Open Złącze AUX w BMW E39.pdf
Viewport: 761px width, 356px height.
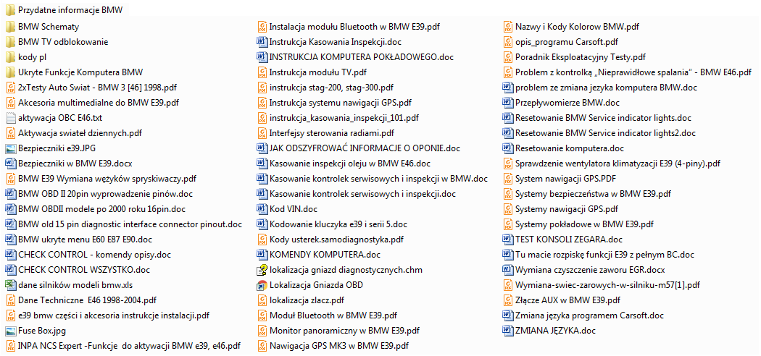(x=567, y=300)
